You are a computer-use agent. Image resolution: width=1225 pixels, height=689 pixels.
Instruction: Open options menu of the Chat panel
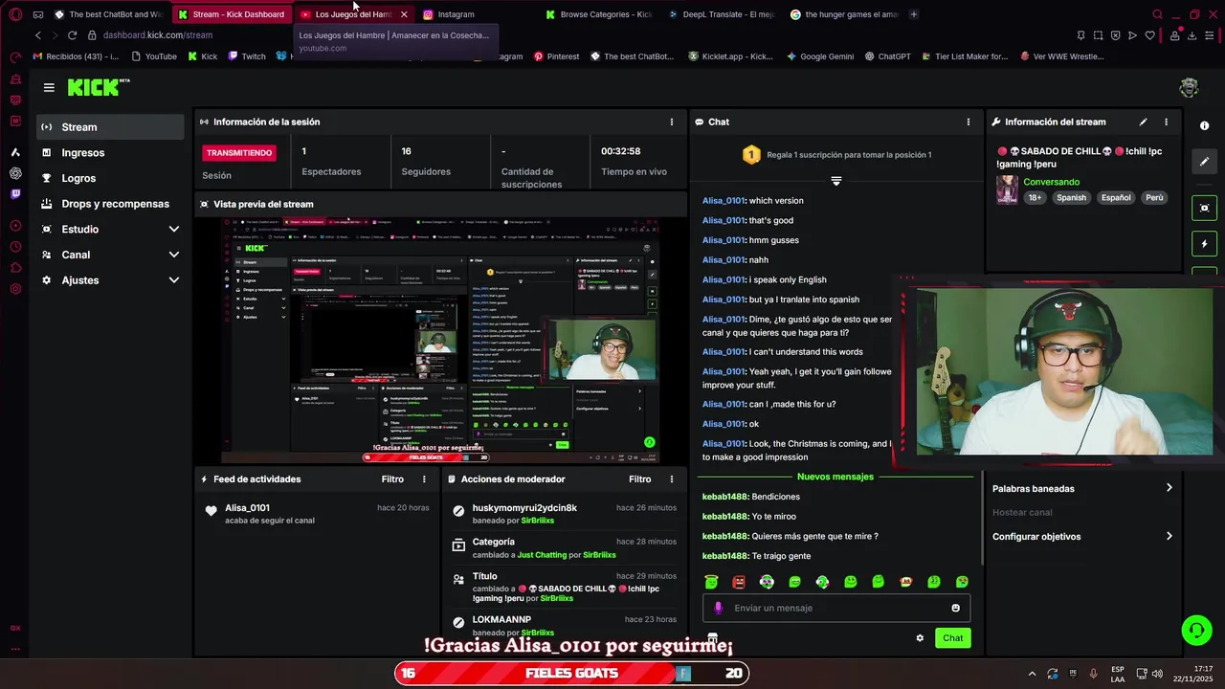pyautogui.click(x=968, y=122)
